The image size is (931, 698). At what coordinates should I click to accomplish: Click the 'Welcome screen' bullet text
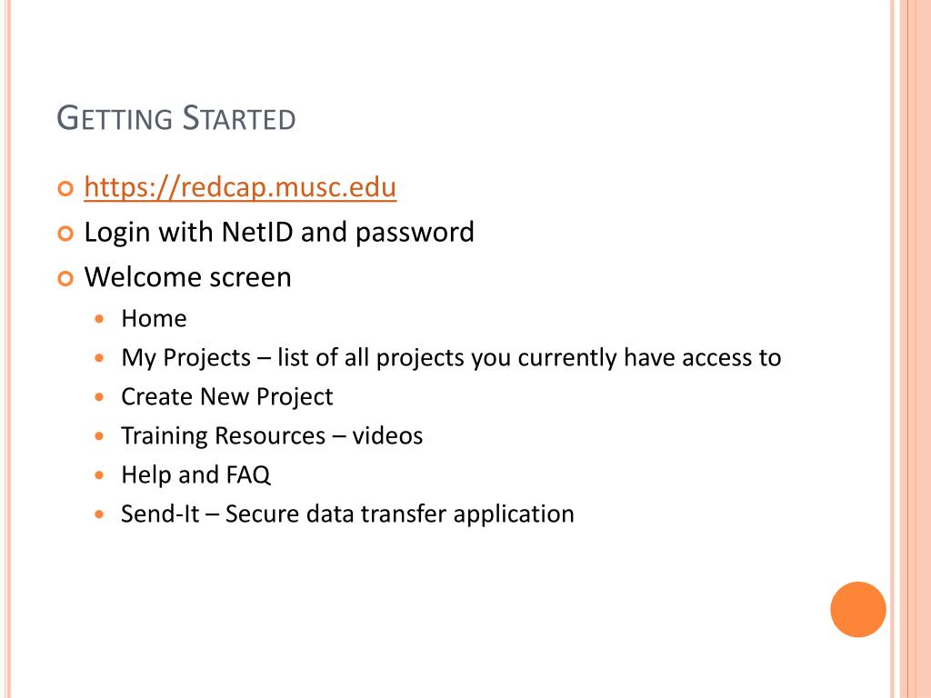point(187,277)
